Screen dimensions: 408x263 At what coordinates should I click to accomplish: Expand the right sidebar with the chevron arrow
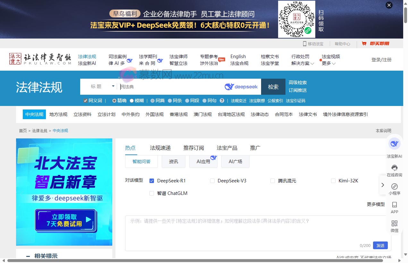point(383,185)
